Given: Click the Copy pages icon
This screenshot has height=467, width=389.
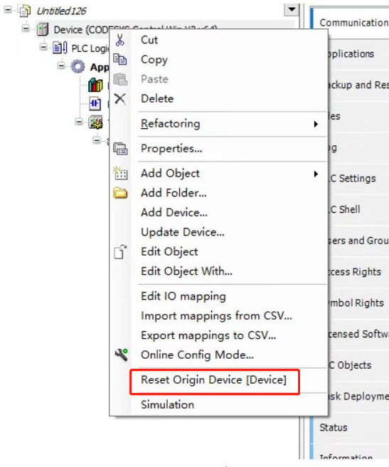Looking at the screenshot, I should pyautogui.click(x=120, y=59).
